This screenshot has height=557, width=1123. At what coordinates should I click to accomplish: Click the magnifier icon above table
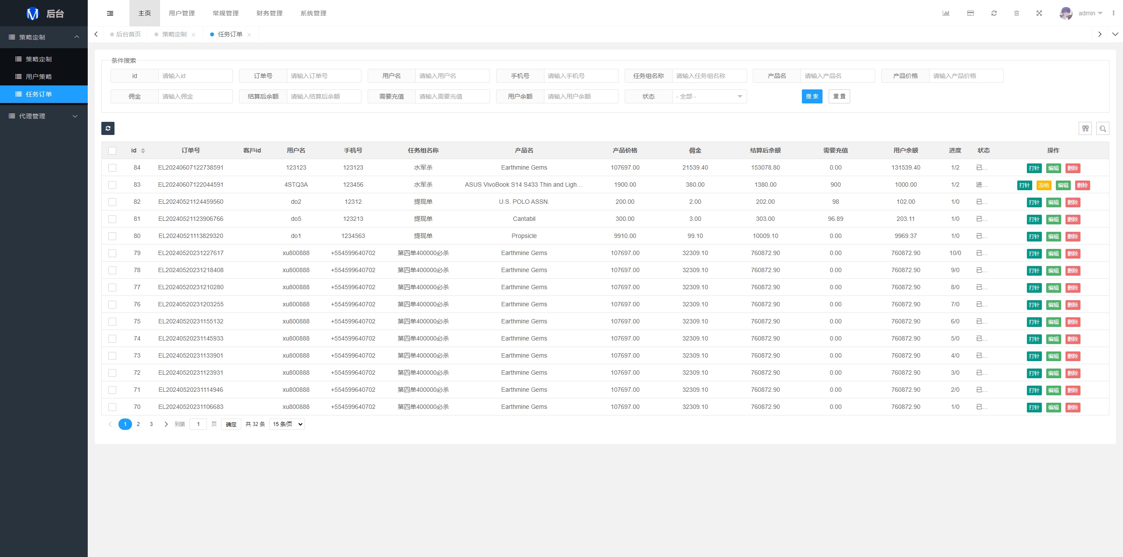pos(1103,128)
